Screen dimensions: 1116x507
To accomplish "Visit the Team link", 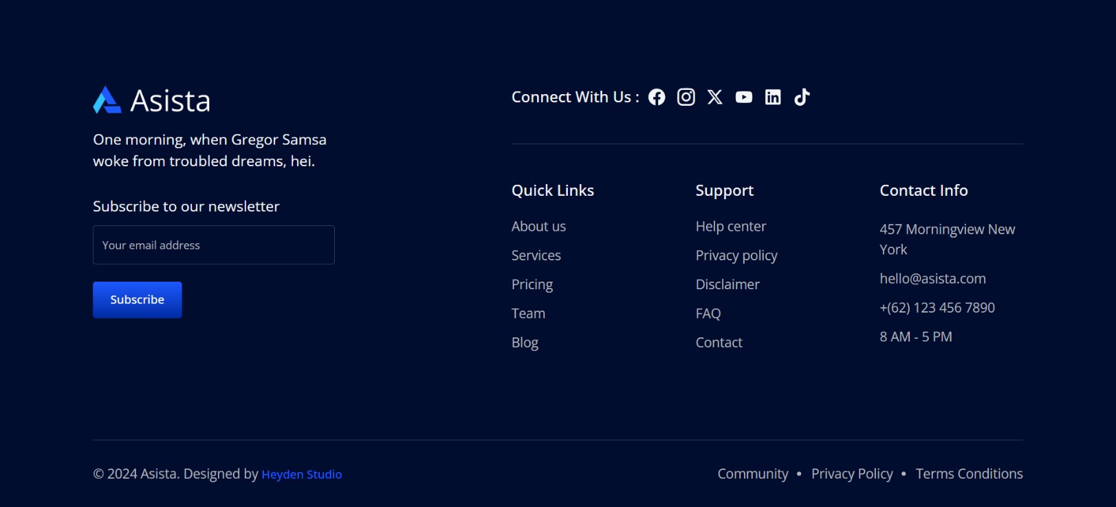I will point(528,313).
